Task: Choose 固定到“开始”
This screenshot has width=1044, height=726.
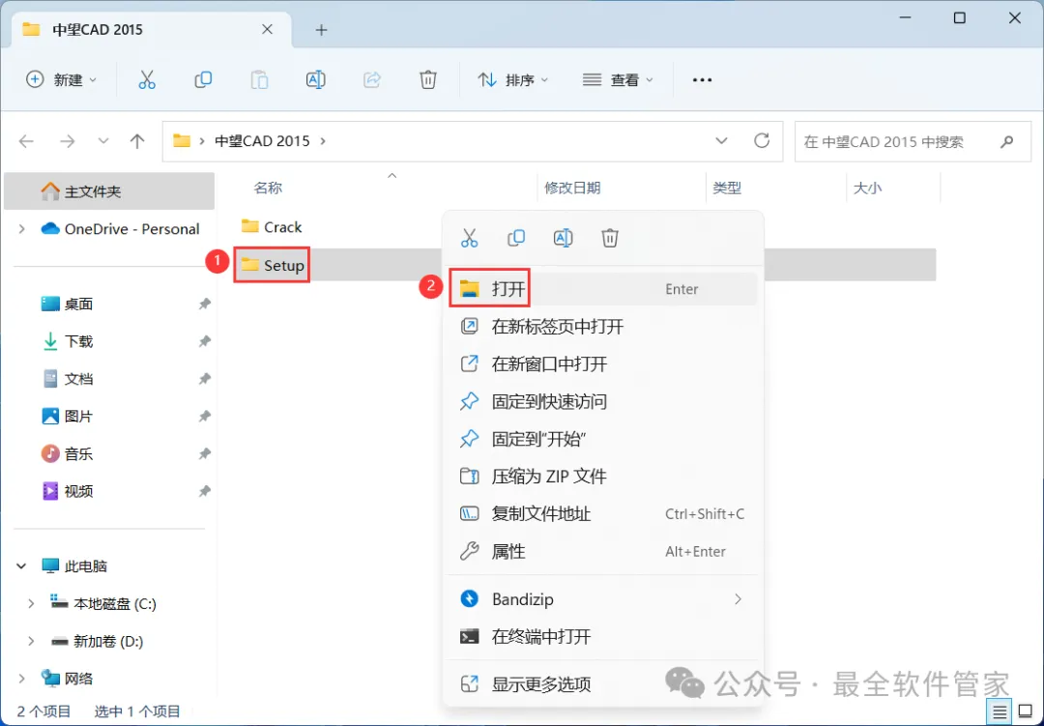Action: [x=602, y=439]
